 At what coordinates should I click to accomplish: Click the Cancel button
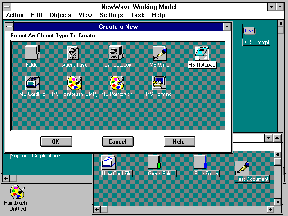(x=117, y=142)
